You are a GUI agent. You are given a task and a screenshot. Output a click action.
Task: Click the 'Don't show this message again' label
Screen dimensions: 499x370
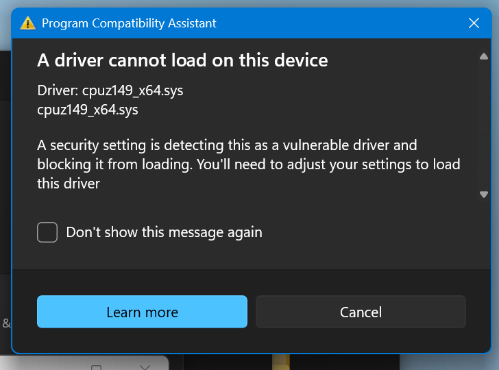pyautogui.click(x=164, y=232)
